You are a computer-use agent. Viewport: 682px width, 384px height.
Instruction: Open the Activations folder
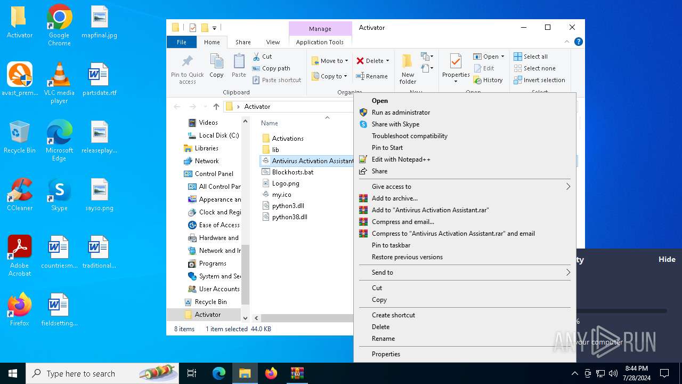point(288,139)
